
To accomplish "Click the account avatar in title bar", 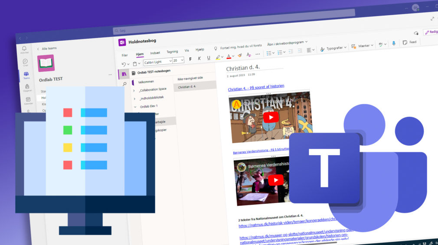I will click(x=415, y=7).
